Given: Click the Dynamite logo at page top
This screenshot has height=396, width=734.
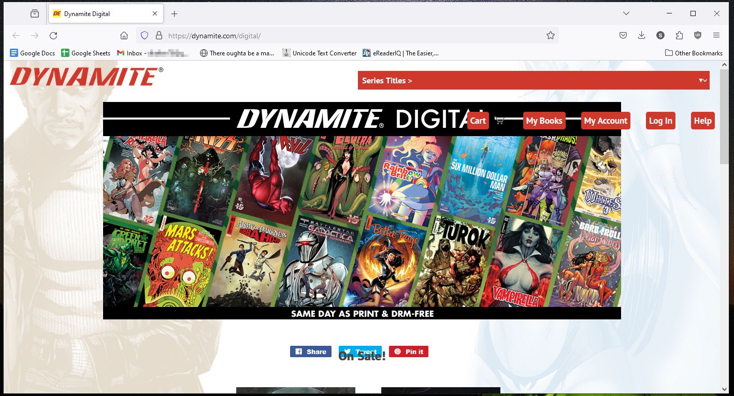Looking at the screenshot, I should (87, 76).
